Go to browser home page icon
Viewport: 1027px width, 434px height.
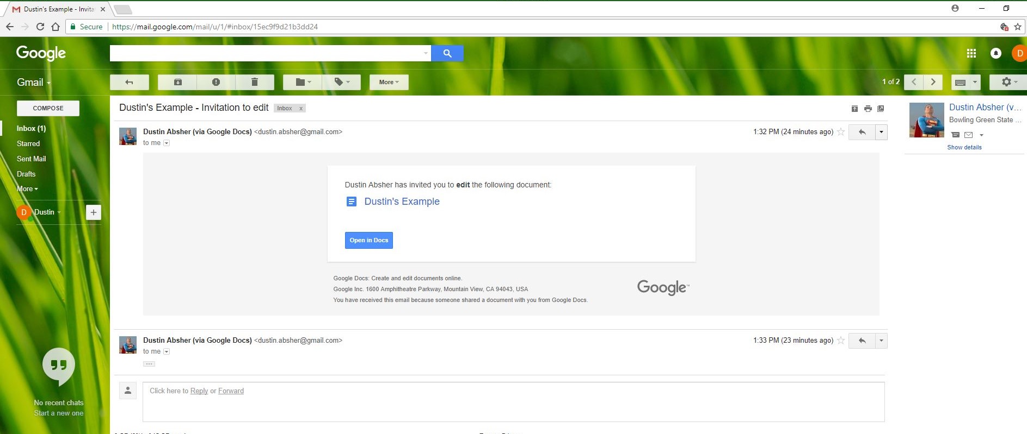pyautogui.click(x=56, y=27)
